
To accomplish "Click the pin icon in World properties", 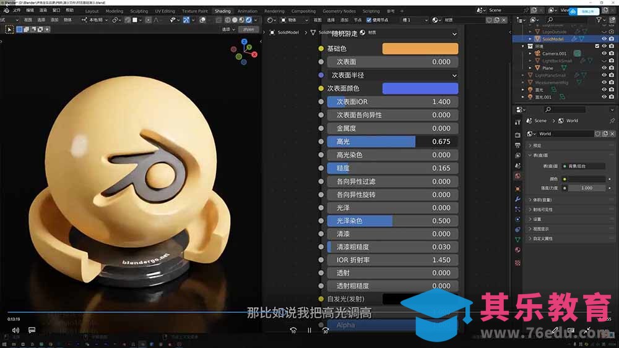I will (612, 121).
